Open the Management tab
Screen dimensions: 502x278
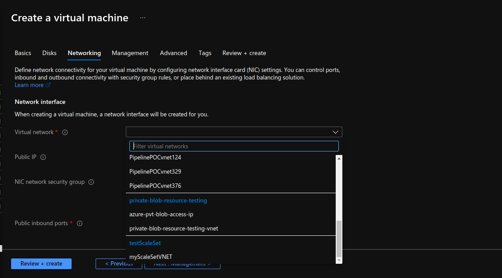[x=130, y=53]
